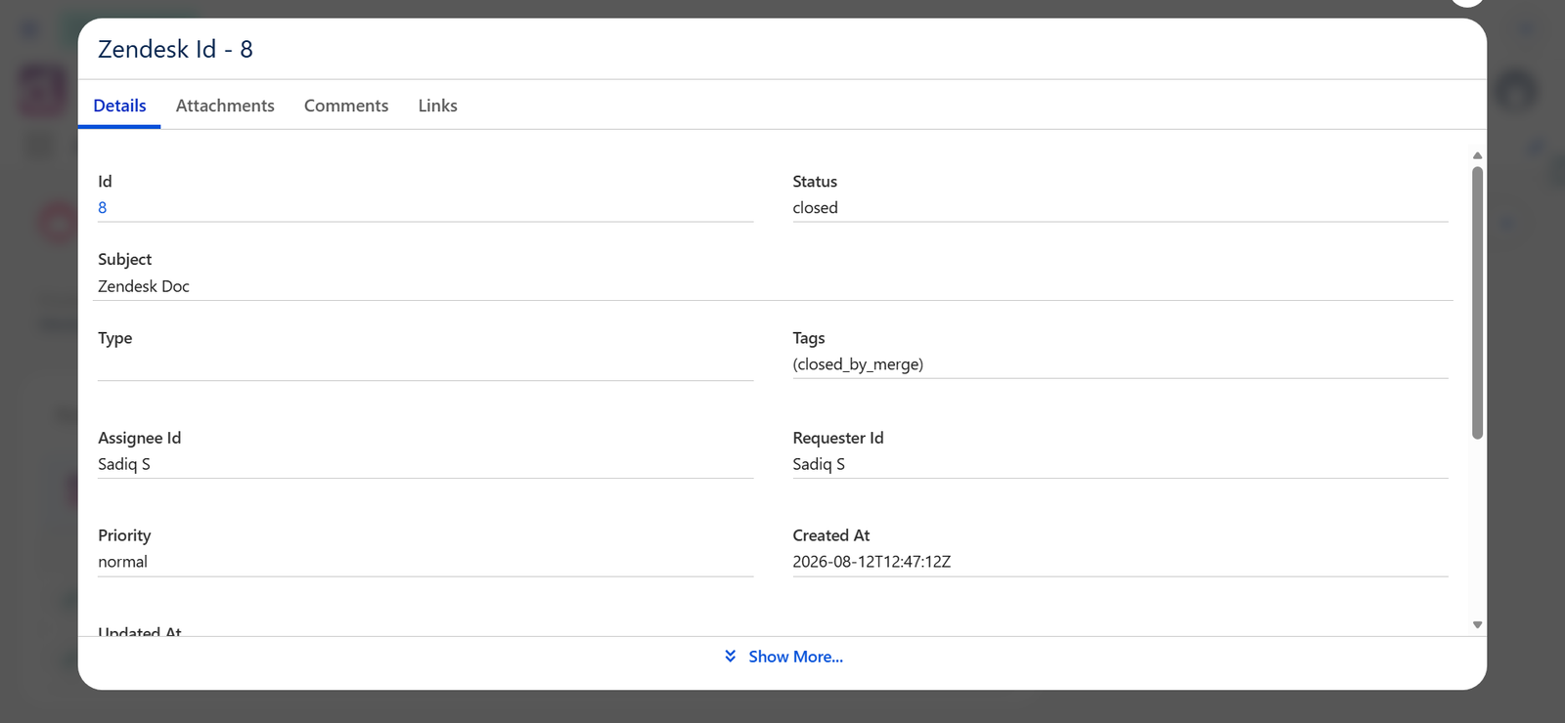Select Created At timestamp value
The image size is (1565, 723).
click(x=872, y=562)
